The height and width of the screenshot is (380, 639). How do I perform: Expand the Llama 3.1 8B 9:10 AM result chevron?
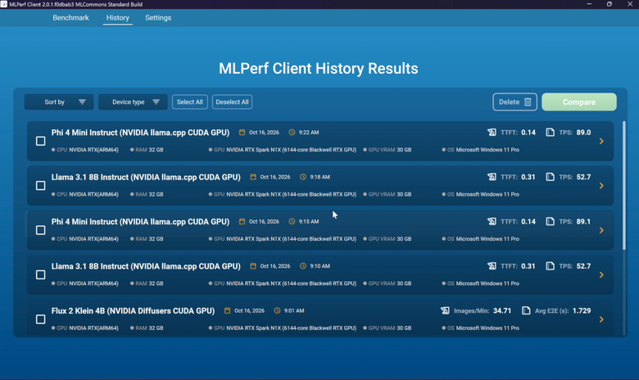tap(601, 275)
